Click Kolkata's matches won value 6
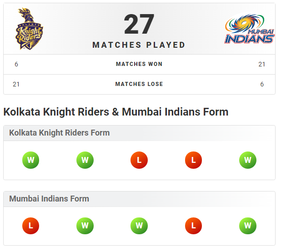This screenshot has width=281, height=252. [x=16, y=64]
